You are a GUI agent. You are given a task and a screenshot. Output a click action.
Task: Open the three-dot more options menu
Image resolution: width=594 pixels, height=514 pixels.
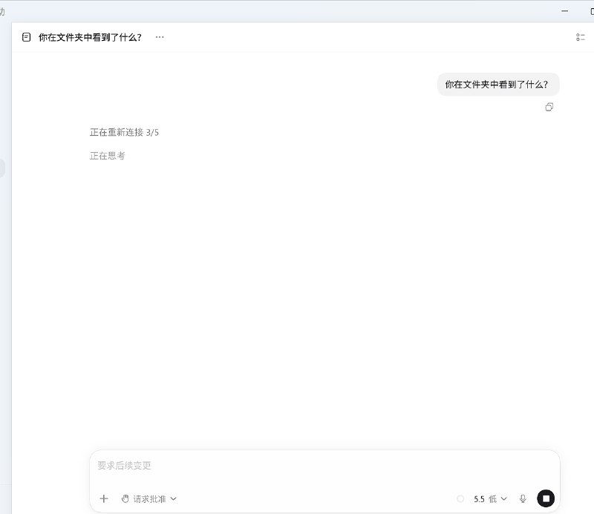[160, 37]
